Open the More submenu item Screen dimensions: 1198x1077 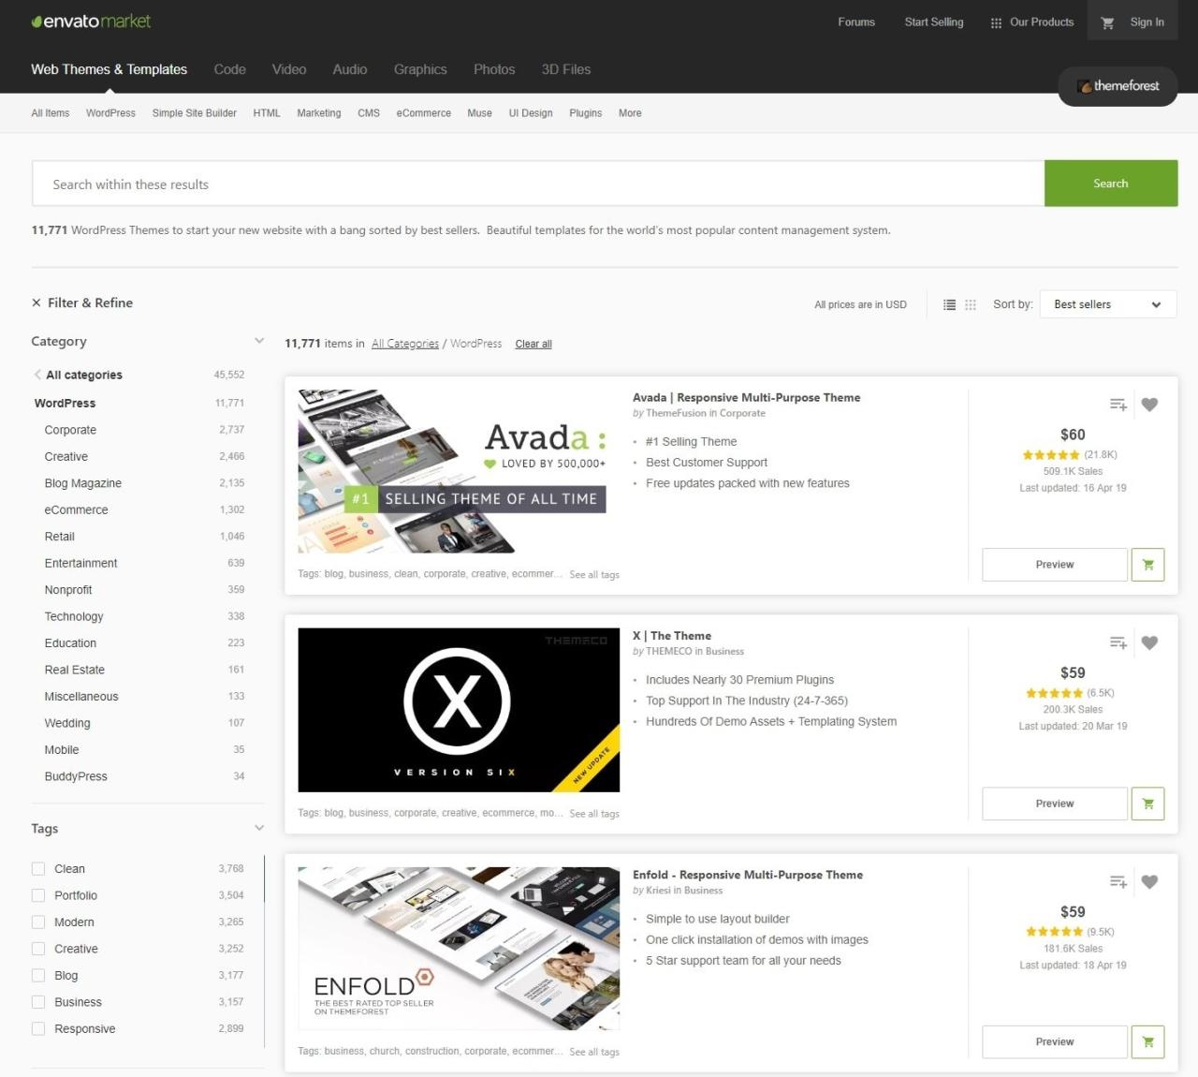pyautogui.click(x=630, y=113)
